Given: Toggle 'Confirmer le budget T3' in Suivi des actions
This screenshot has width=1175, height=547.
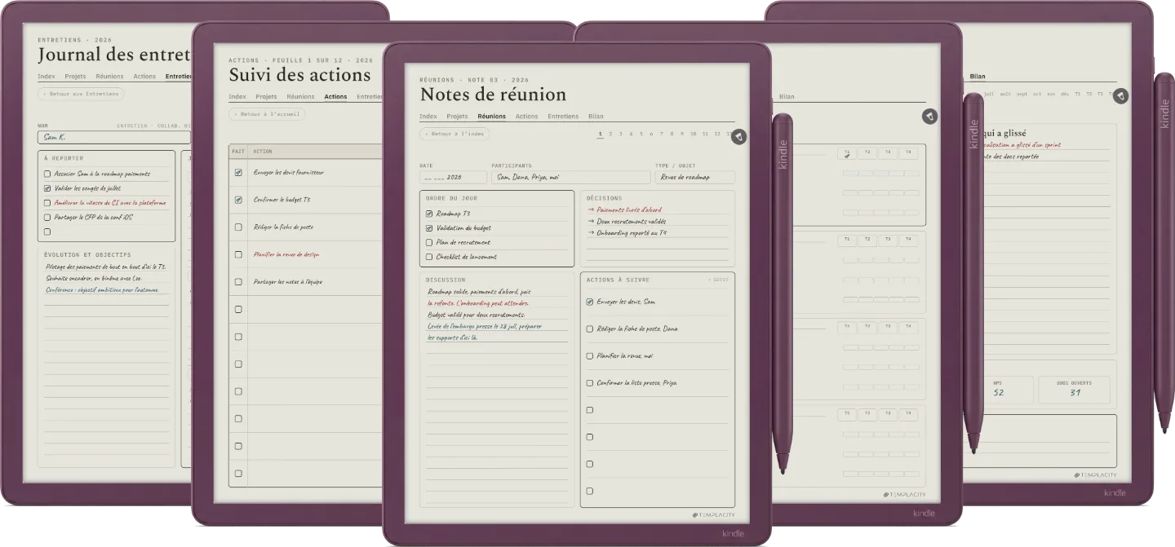Looking at the screenshot, I should tap(238, 200).
